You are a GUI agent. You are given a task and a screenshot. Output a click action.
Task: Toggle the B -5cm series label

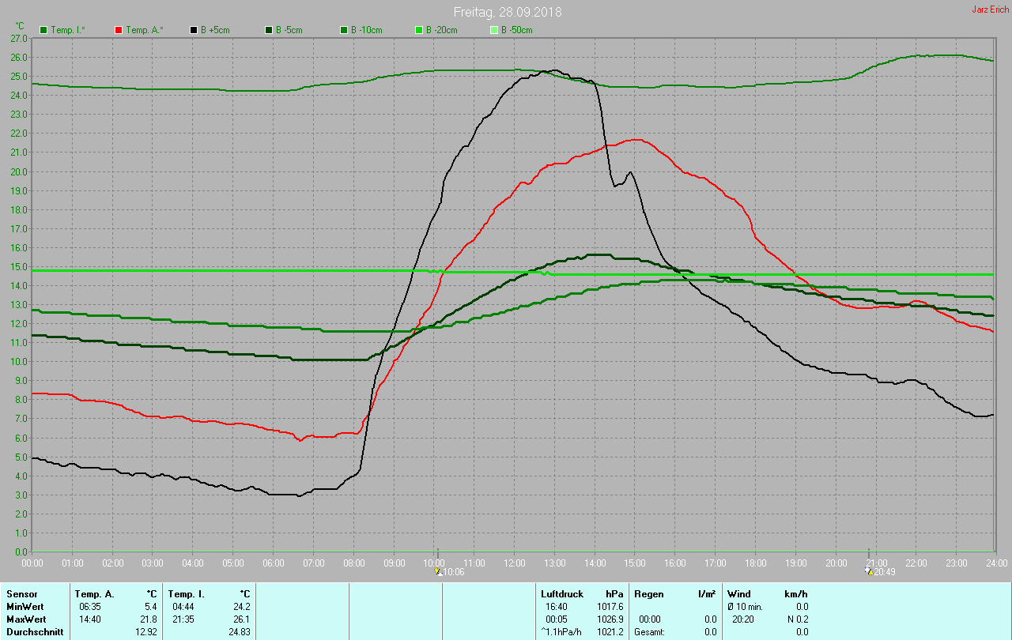[x=289, y=30]
